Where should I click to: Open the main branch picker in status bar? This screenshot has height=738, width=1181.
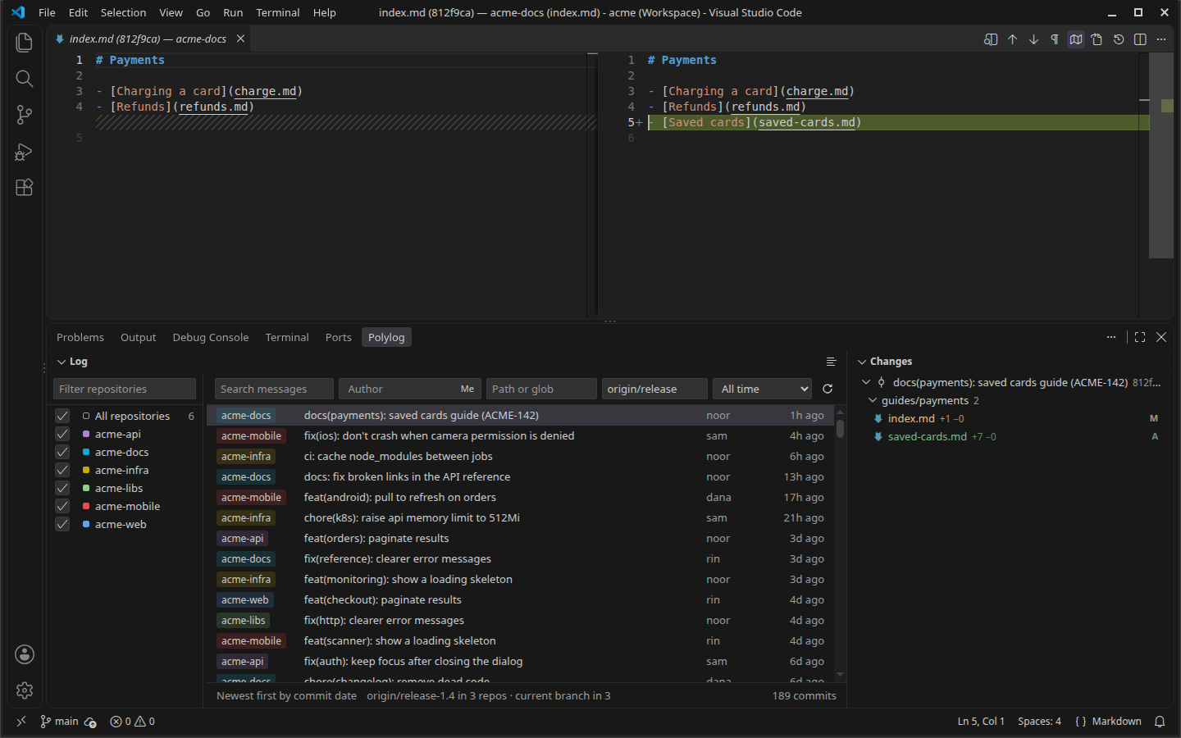coord(59,722)
